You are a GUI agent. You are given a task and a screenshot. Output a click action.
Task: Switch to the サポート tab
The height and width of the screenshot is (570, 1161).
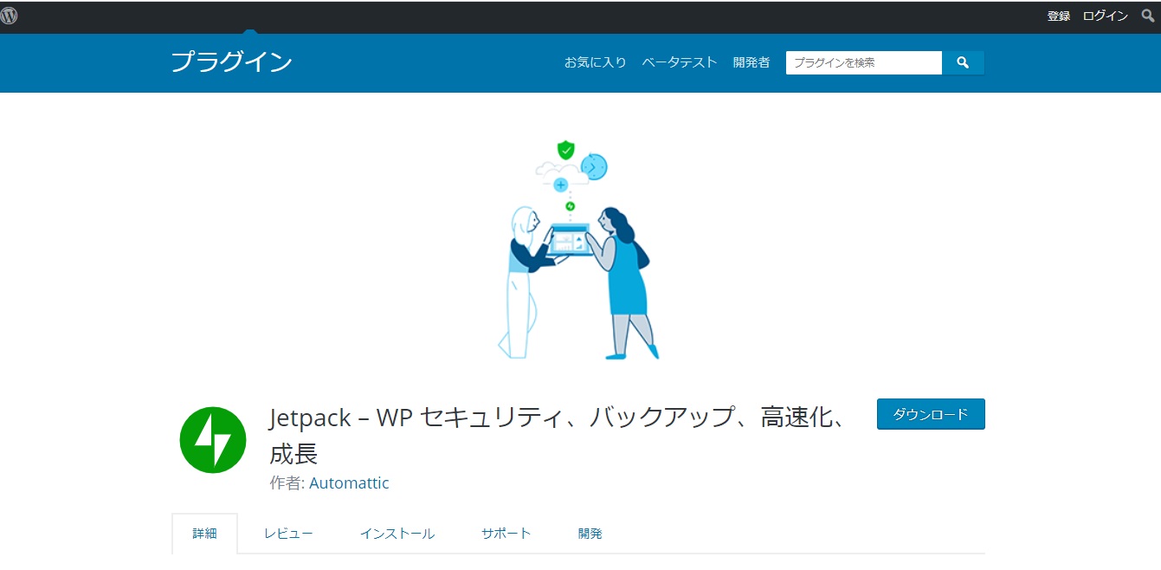[506, 534]
